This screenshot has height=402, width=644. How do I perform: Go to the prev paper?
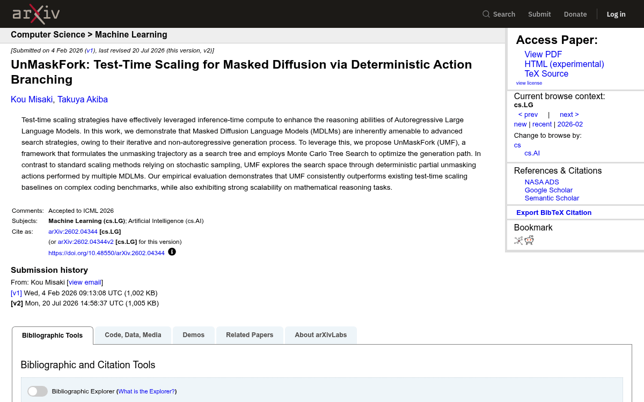(x=528, y=115)
